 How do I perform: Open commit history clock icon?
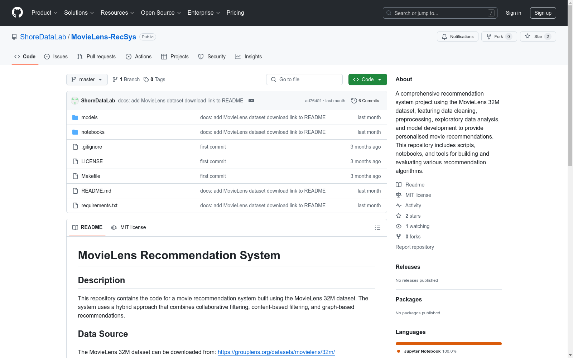(x=354, y=101)
